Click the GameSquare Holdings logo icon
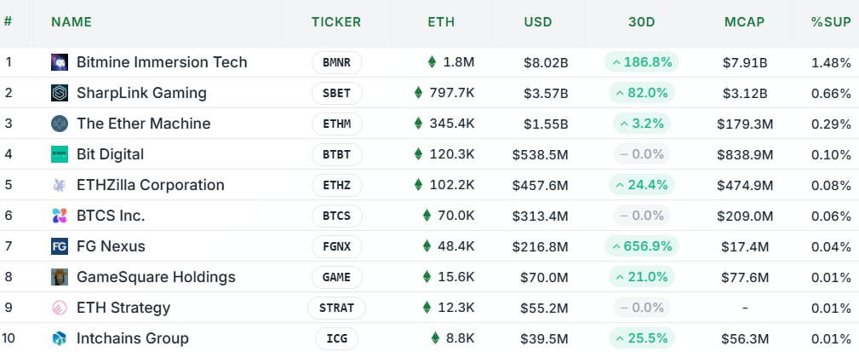This screenshot has height=352, width=859. point(60,277)
